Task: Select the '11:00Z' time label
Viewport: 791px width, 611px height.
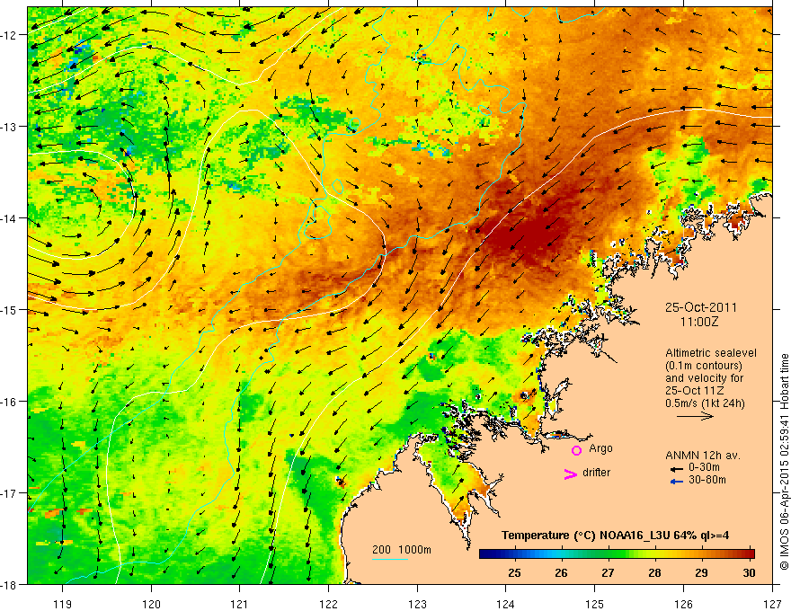Action: click(x=699, y=322)
